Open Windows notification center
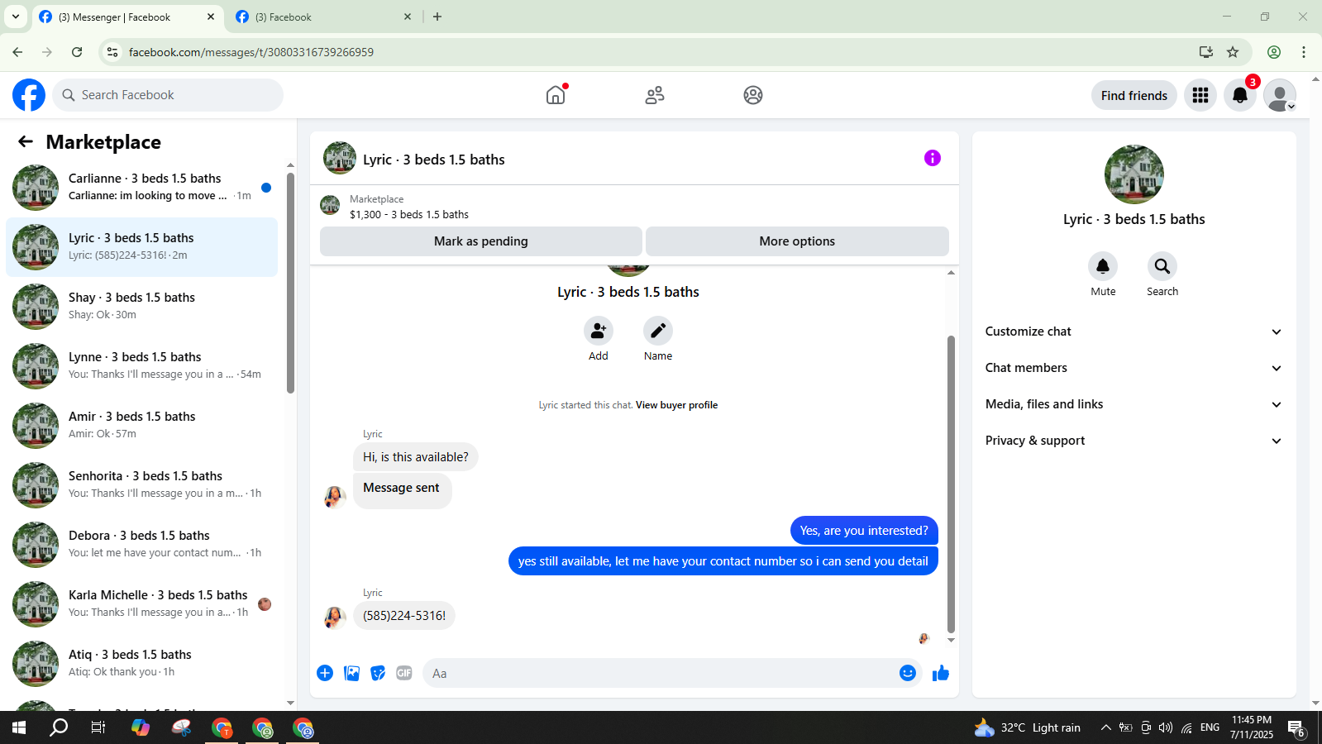1322x744 pixels. [x=1296, y=728]
